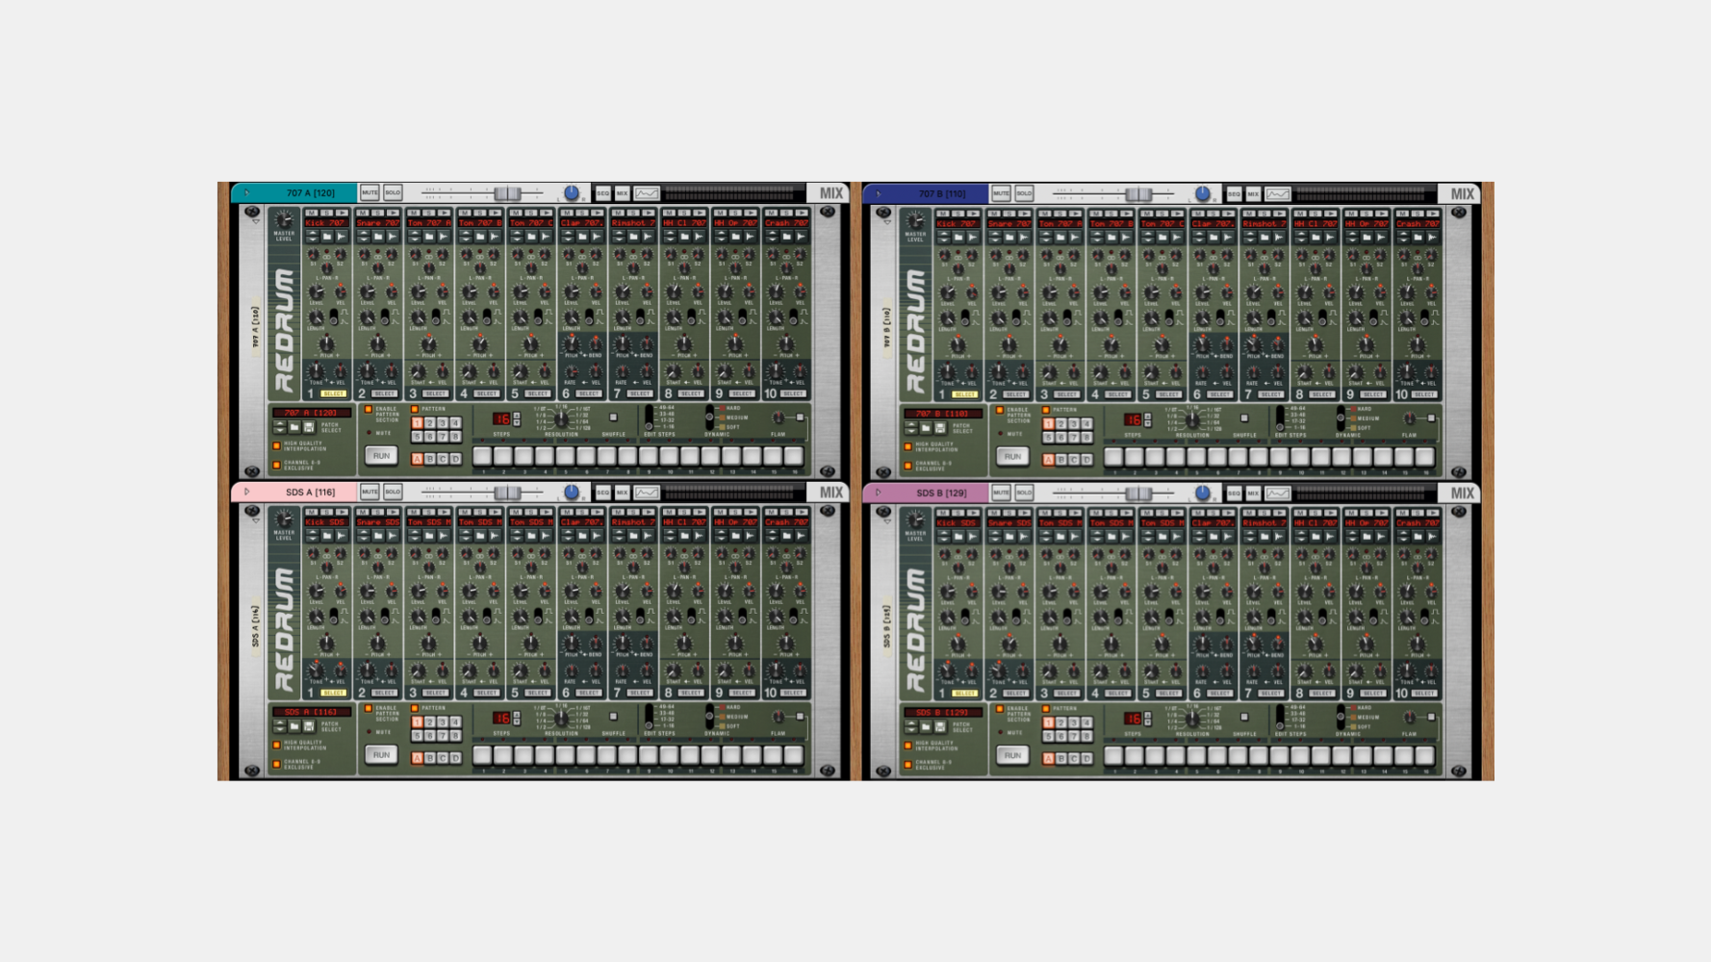Browse Kick SDS sample folder in SDS A

click(327, 536)
